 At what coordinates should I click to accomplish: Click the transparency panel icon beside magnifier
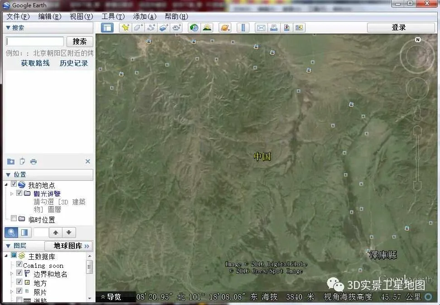(24, 232)
